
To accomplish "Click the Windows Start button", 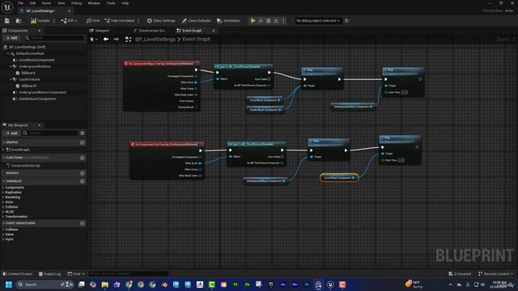I will click(x=9, y=285).
